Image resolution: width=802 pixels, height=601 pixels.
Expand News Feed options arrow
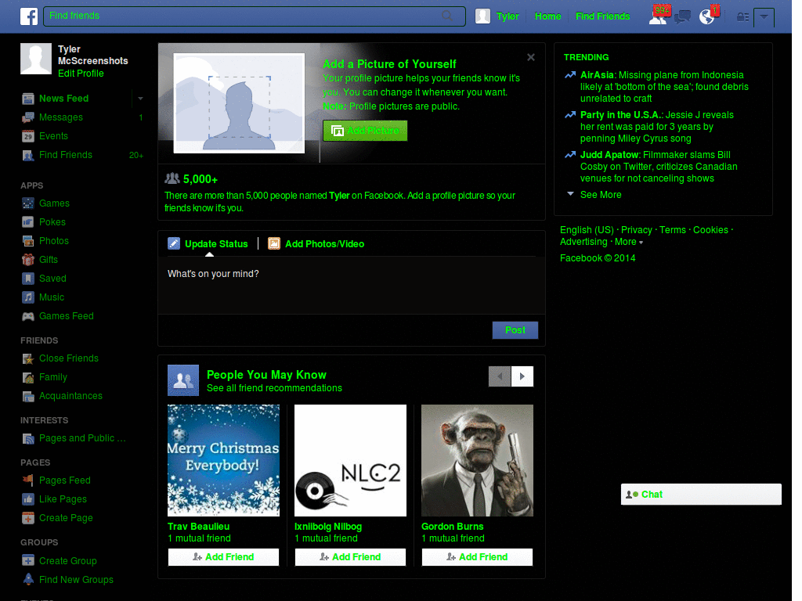point(140,99)
